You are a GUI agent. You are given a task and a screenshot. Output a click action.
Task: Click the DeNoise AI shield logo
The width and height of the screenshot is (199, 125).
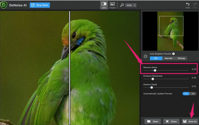(x=4, y=5)
